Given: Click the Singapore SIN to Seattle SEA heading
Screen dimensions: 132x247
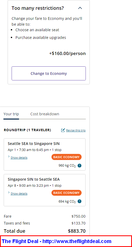Looking at the screenshot, I should tap(34, 179).
